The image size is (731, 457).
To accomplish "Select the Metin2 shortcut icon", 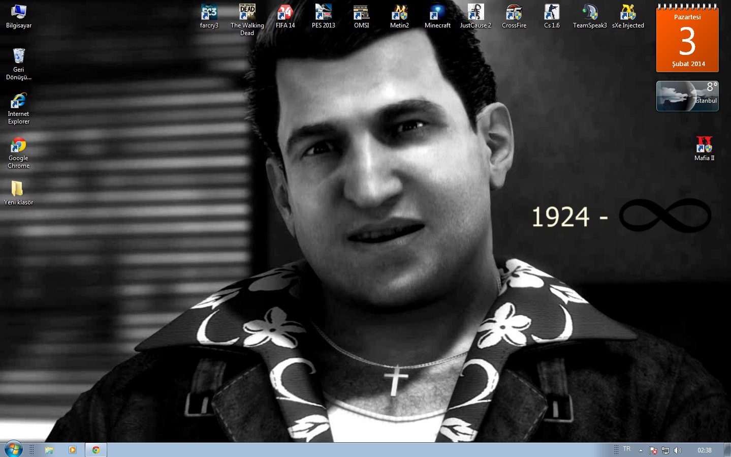I will [400, 16].
